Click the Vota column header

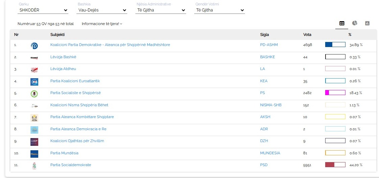click(x=307, y=35)
